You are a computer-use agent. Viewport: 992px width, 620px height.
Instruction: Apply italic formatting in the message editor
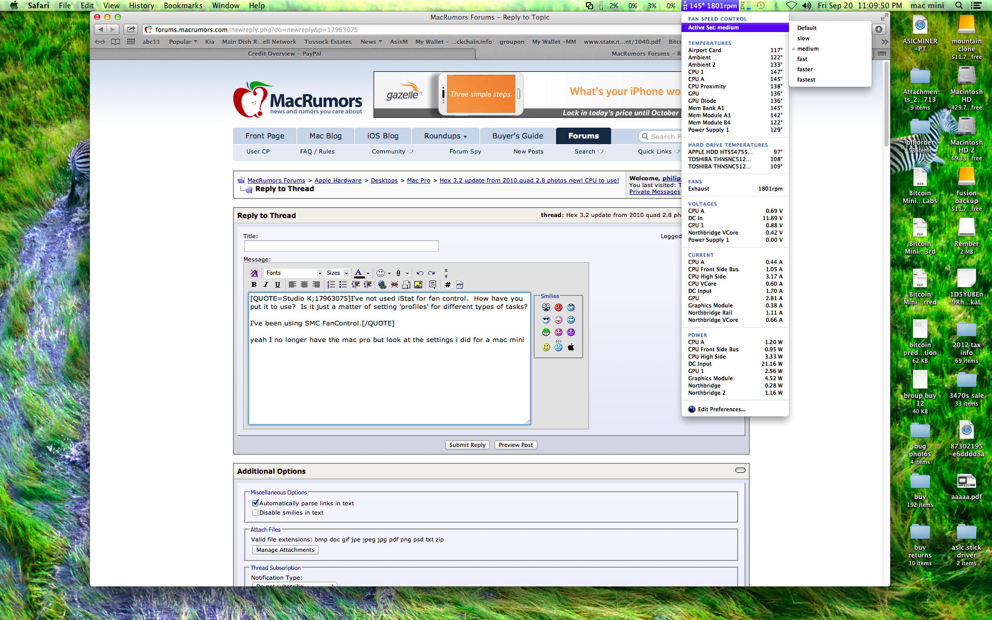266,285
